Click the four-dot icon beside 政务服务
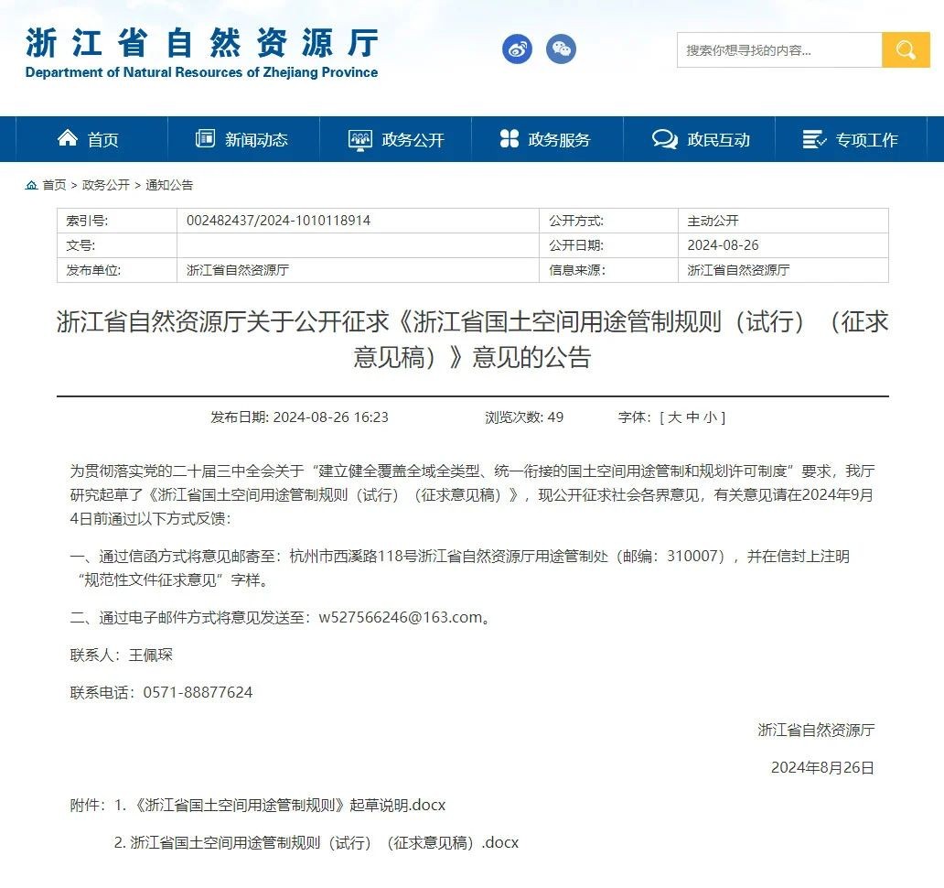The height and width of the screenshot is (888, 944). tap(510, 138)
